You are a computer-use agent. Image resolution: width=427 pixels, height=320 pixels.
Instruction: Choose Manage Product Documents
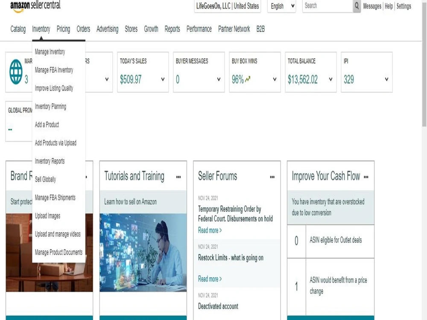(58, 252)
